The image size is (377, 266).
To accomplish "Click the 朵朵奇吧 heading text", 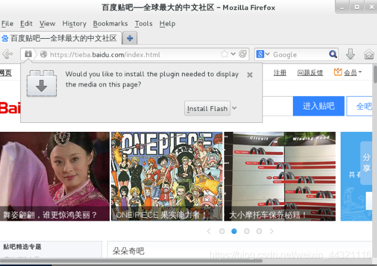I will pyautogui.click(x=128, y=251).
